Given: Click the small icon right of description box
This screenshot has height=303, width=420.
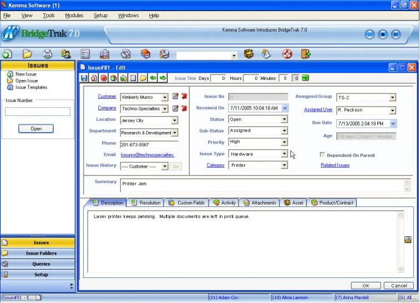Looking at the screenshot, I should [408, 240].
